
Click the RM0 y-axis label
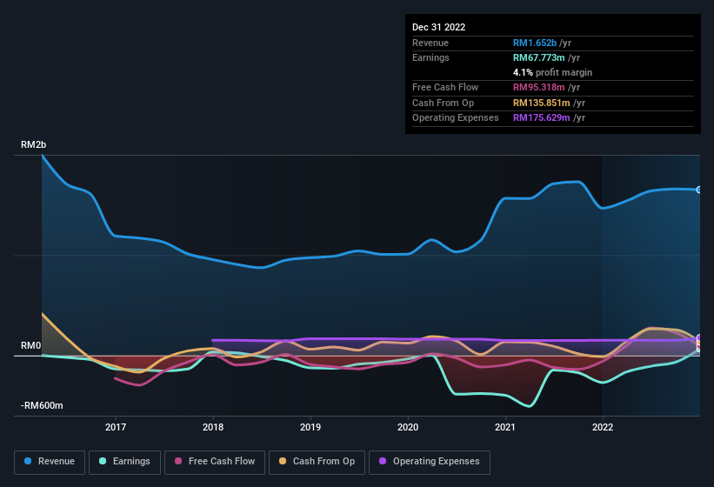(x=31, y=345)
